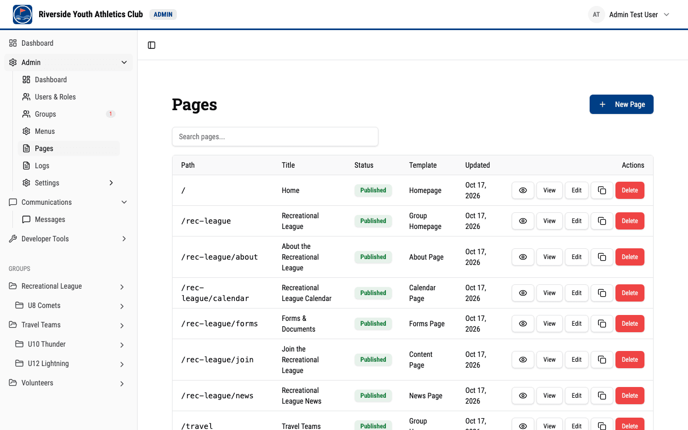The height and width of the screenshot is (430, 688).
Task: Open Groups in the Admin menu
Action: (x=69, y=114)
